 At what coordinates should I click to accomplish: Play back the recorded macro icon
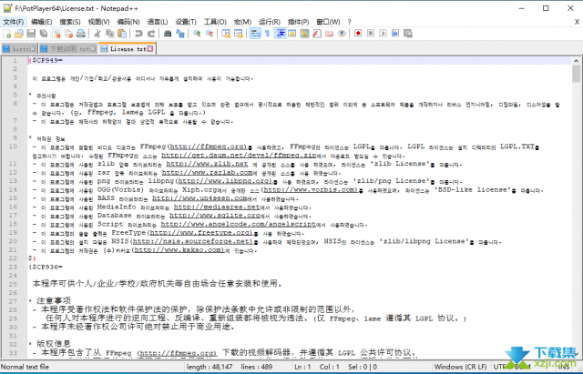pos(383,34)
